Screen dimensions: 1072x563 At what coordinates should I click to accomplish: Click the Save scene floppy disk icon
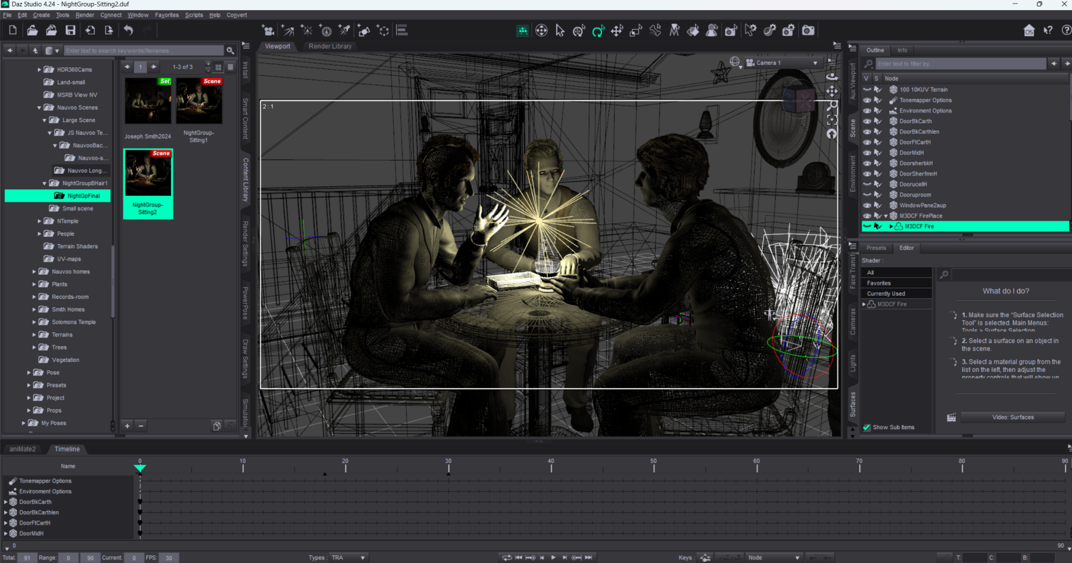[70, 30]
